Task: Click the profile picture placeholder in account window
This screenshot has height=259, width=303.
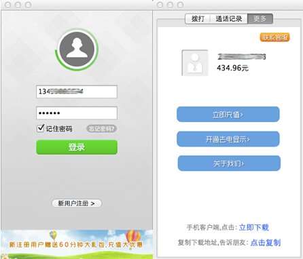Action: (195, 63)
